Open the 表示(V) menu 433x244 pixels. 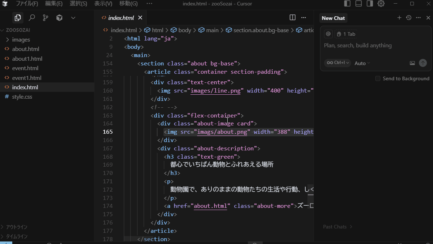[x=103, y=4]
